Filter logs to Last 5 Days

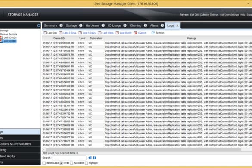point(89,33)
